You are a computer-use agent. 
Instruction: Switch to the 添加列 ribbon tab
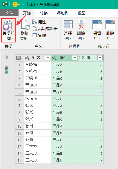click(63, 13)
